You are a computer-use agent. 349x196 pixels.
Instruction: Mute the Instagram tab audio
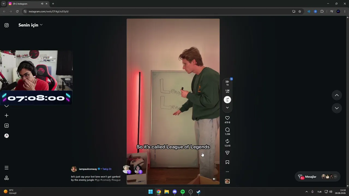pos(42,4)
